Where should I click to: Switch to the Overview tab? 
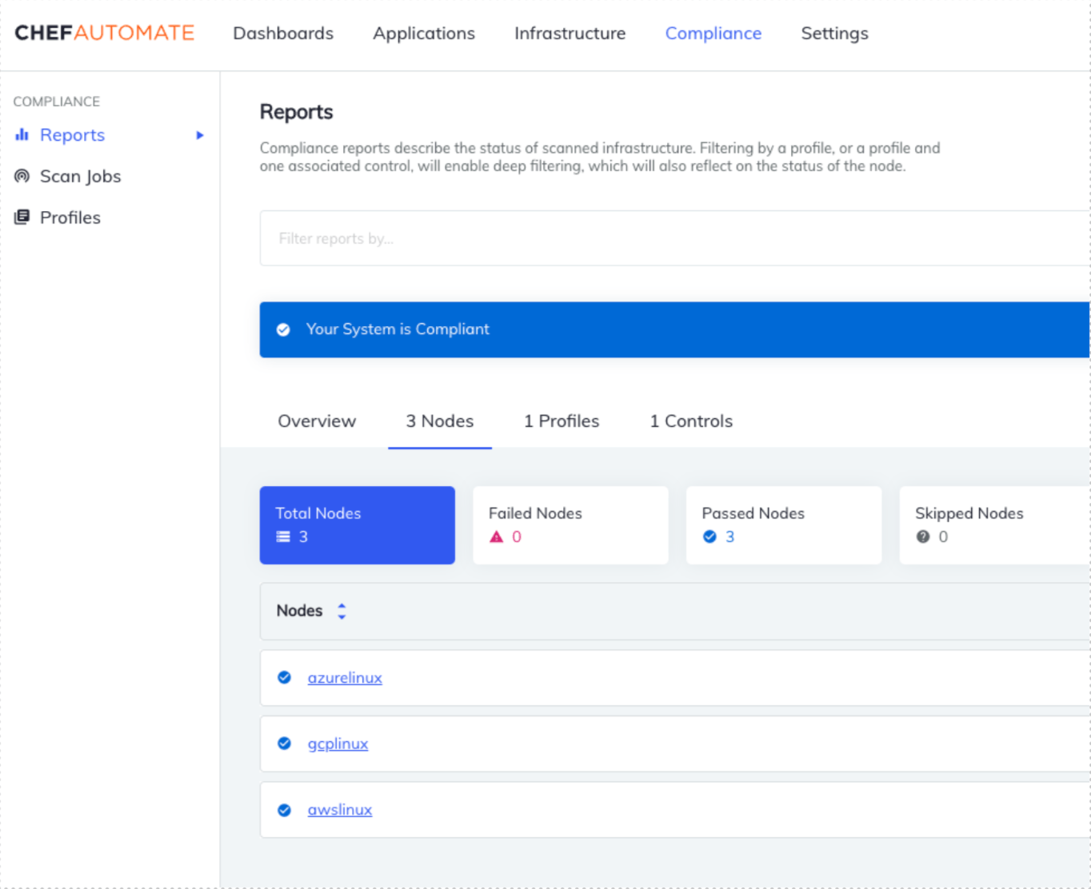pyautogui.click(x=317, y=421)
